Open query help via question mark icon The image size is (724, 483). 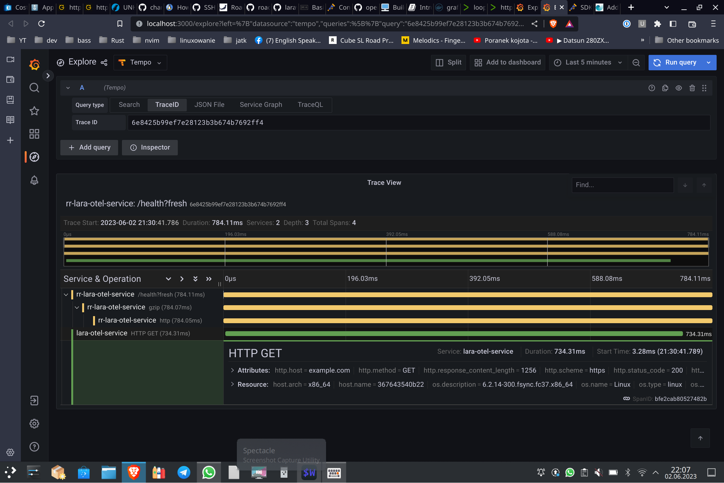pyautogui.click(x=651, y=88)
